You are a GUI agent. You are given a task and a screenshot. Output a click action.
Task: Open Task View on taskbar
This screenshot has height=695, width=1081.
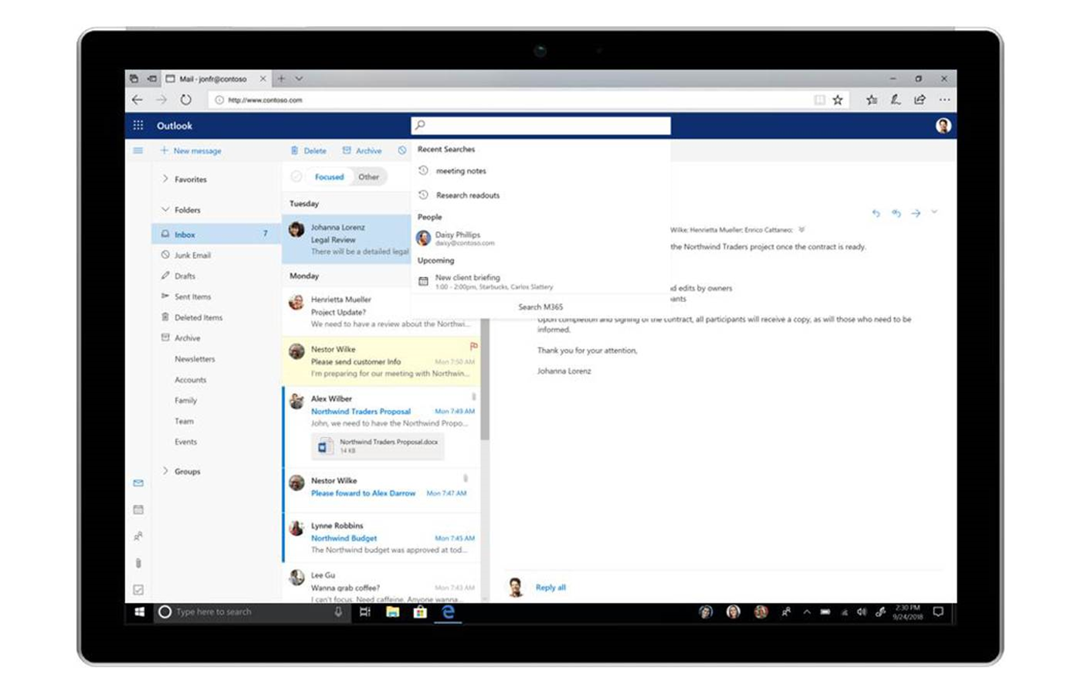[x=365, y=612]
